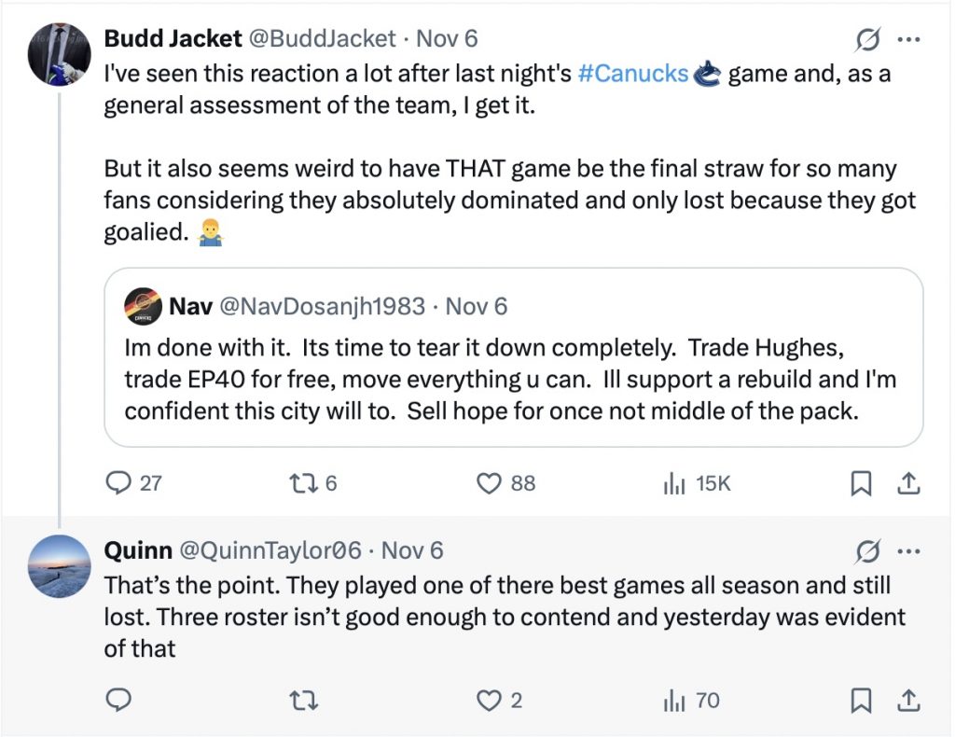Click Quinn's profile avatar

coord(60,567)
